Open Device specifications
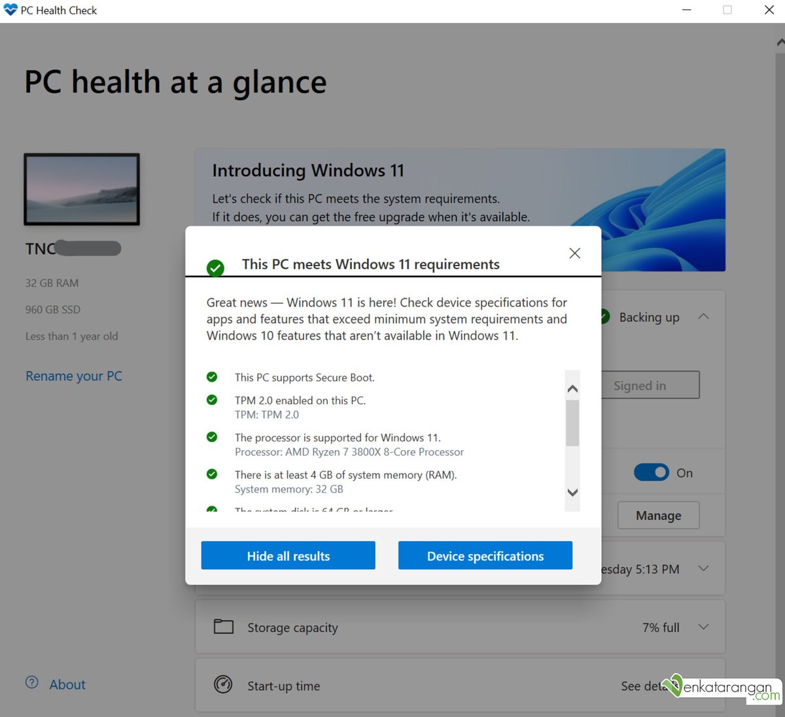Viewport: 785px width, 717px height. pyautogui.click(x=485, y=555)
